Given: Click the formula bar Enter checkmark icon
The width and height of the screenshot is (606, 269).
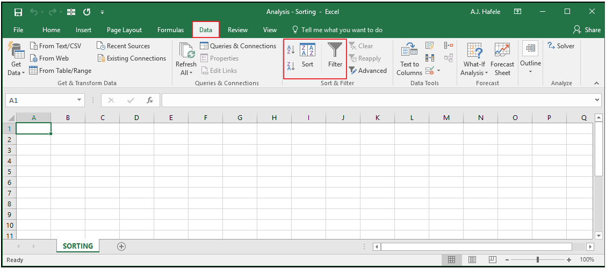Looking at the screenshot, I should [x=131, y=100].
